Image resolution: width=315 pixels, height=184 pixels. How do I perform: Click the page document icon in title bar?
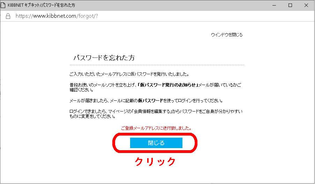pos(4,6)
